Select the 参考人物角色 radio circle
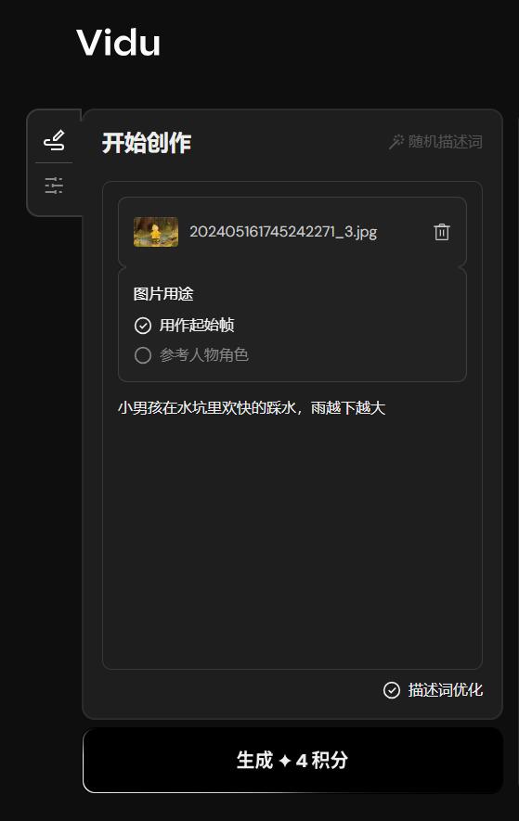Viewport: 519px width, 821px height. [x=143, y=355]
